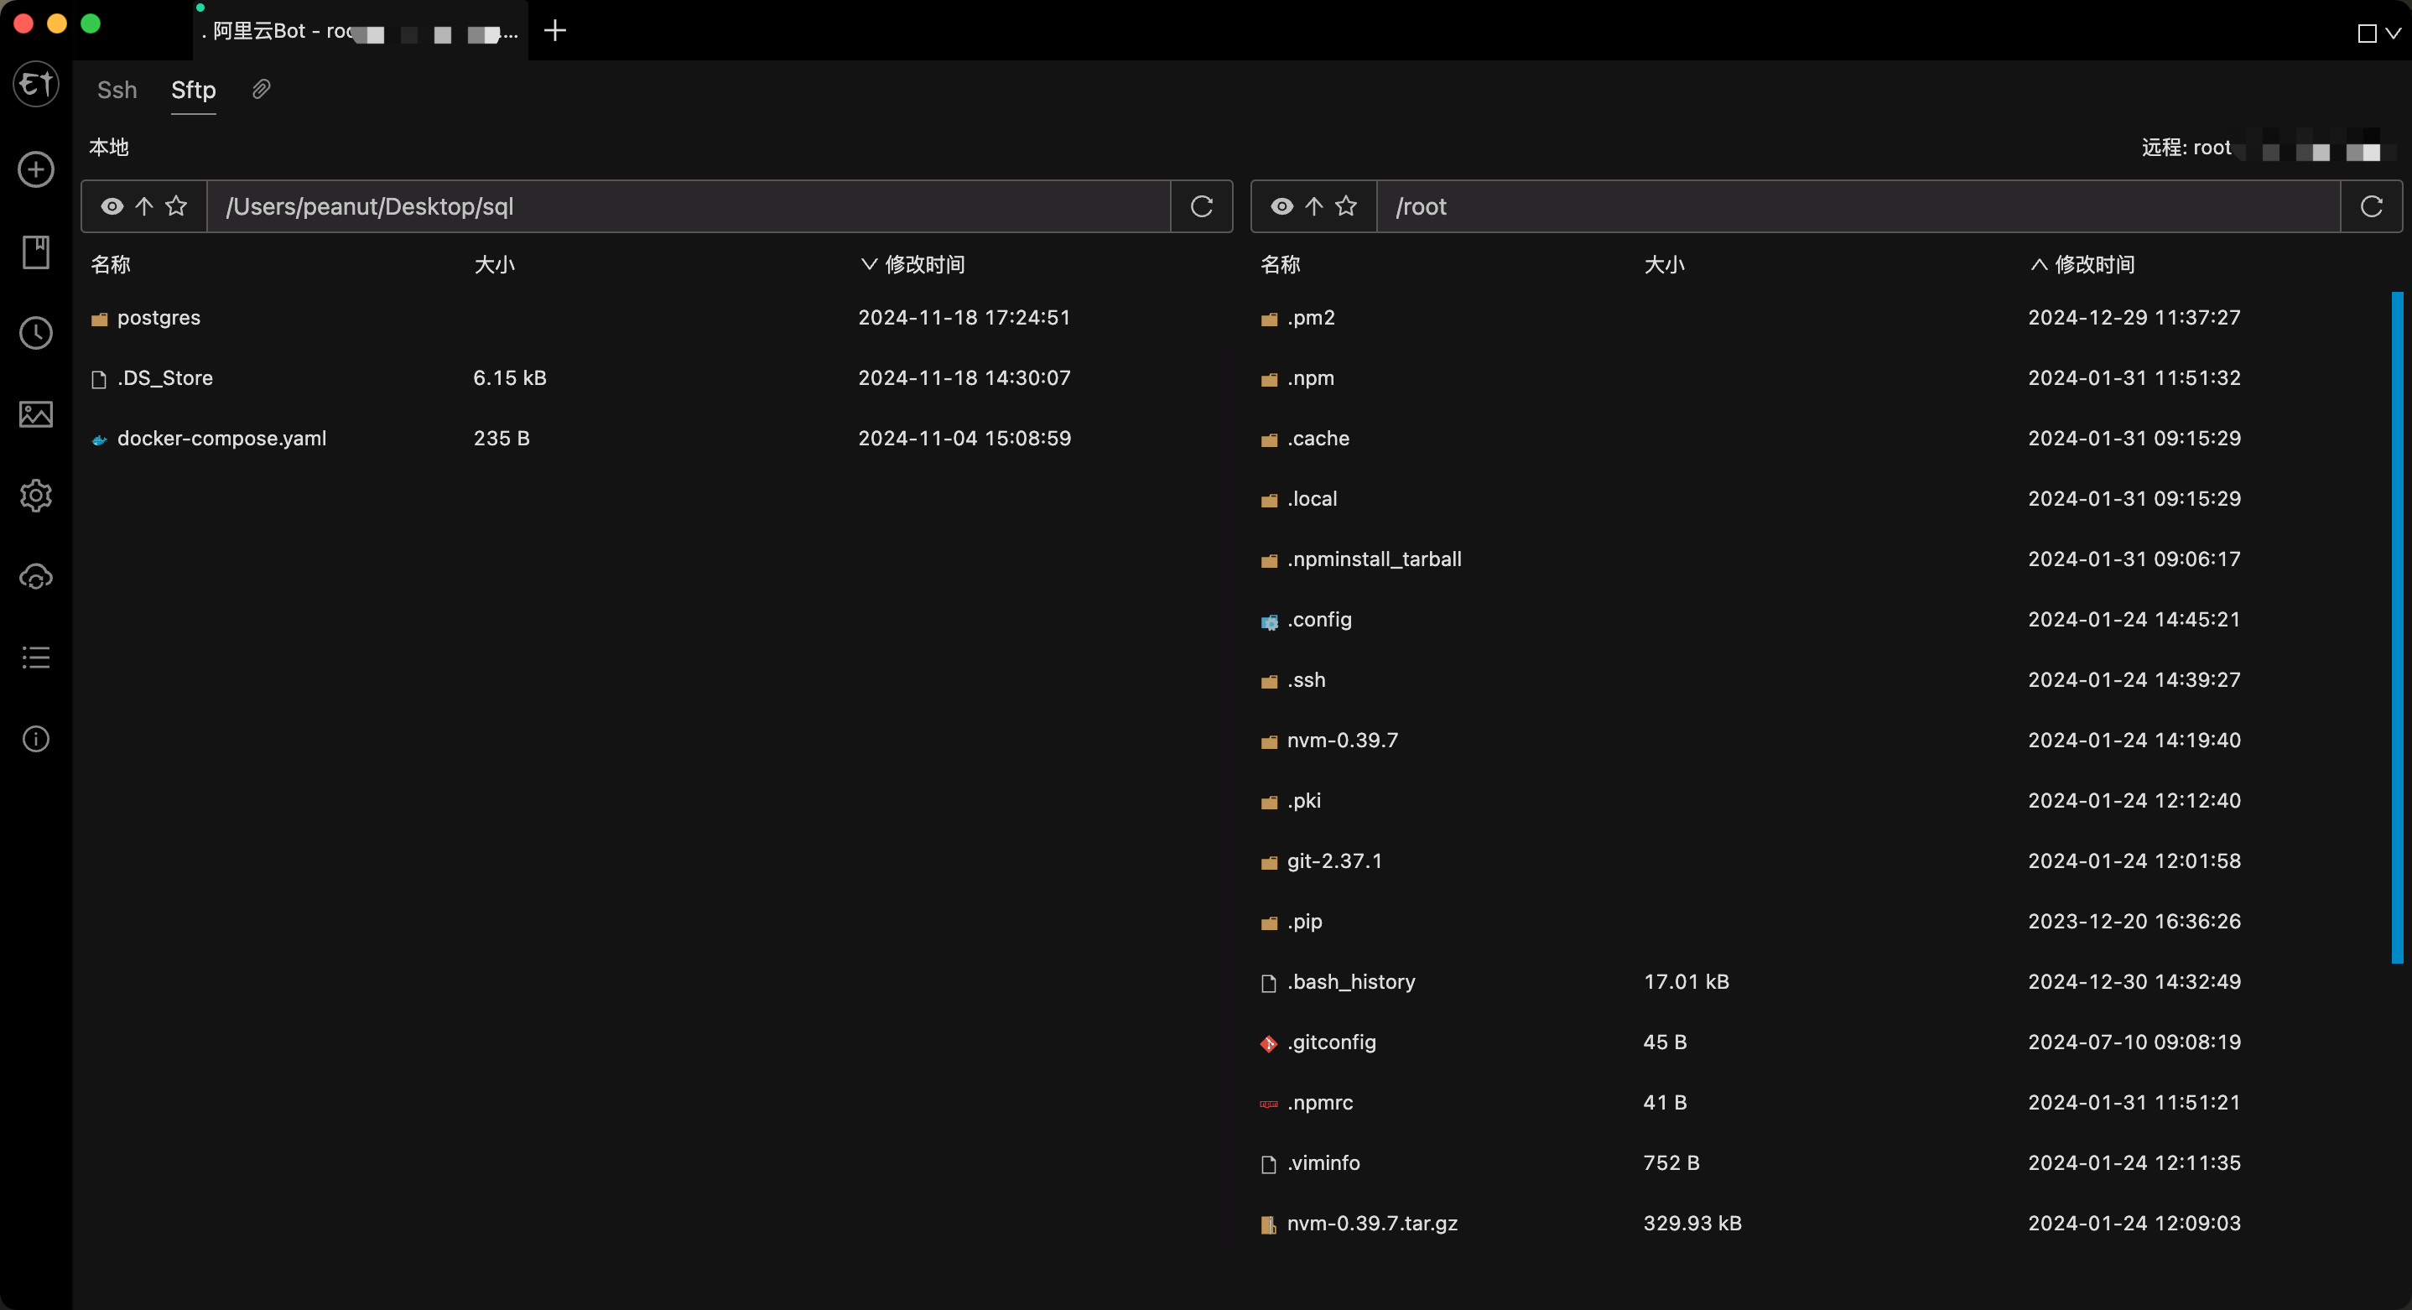Click the local path input field
2412x1310 pixels.
coord(689,206)
